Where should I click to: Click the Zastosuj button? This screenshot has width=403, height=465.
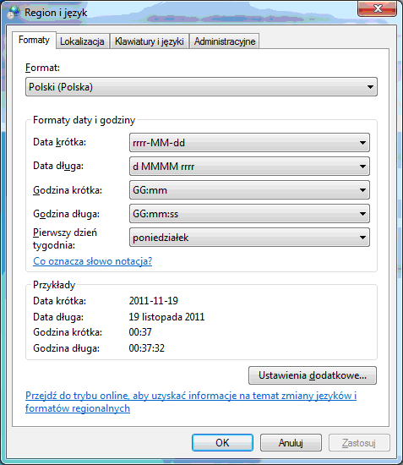pos(359,443)
